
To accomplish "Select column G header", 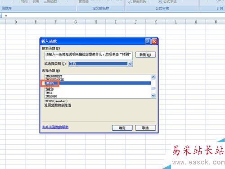I will click(76, 22).
